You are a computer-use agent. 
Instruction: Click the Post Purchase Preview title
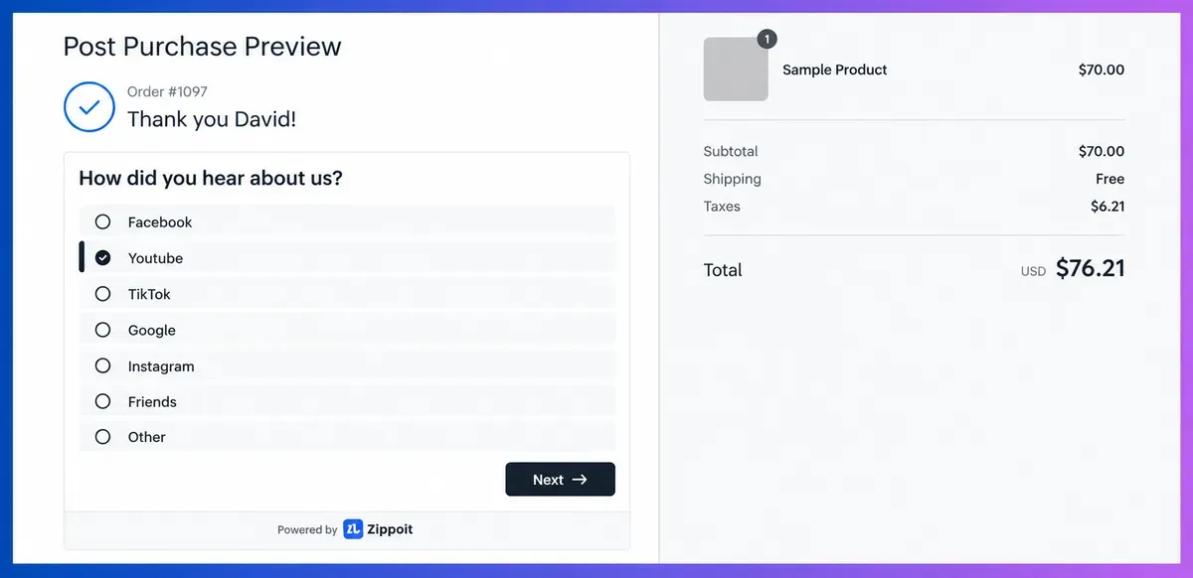(x=202, y=46)
